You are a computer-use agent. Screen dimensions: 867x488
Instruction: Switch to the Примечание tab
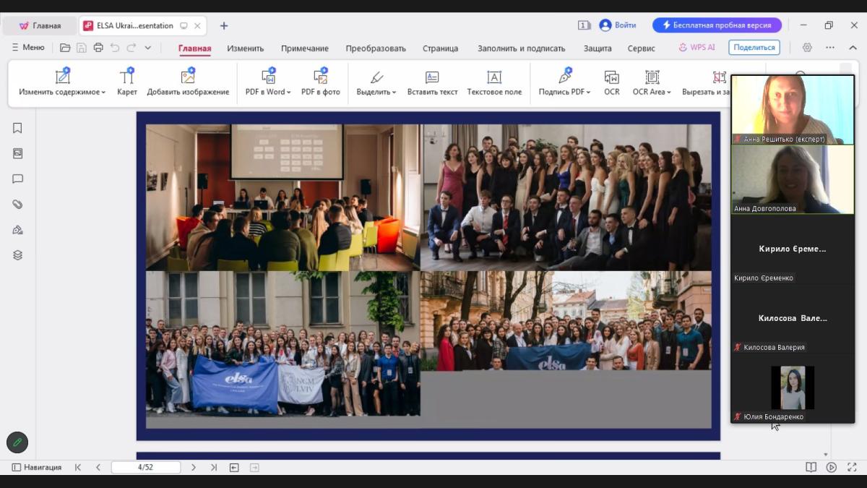coord(304,48)
